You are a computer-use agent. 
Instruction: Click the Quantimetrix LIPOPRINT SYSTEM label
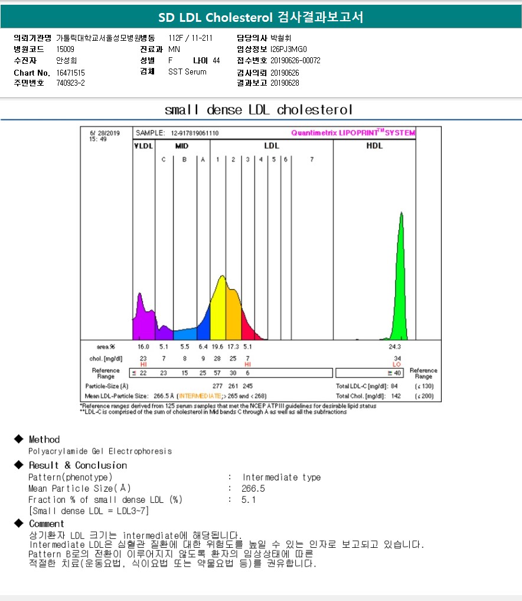(x=353, y=133)
